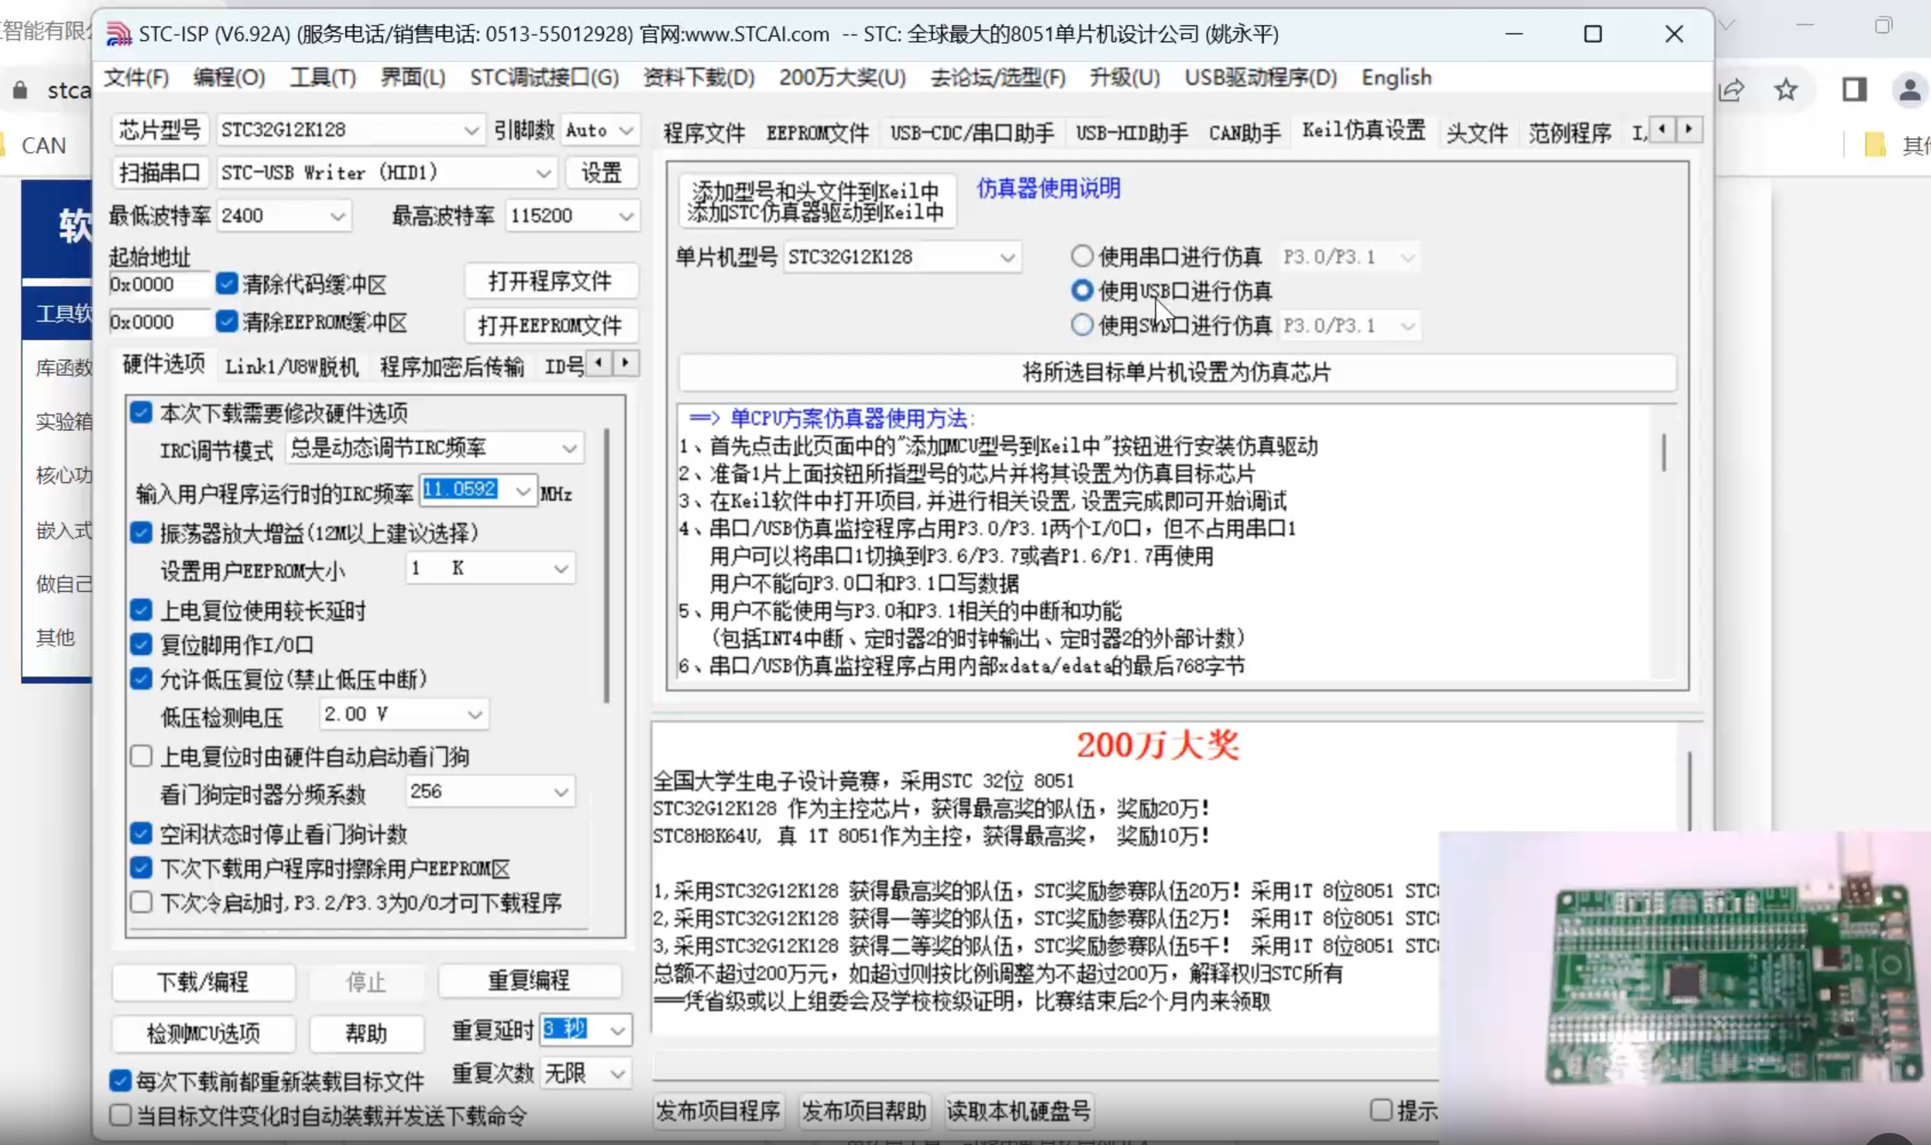Open 最低波特率 2400 dropdown
The width and height of the screenshot is (1931, 1145).
click(x=284, y=215)
